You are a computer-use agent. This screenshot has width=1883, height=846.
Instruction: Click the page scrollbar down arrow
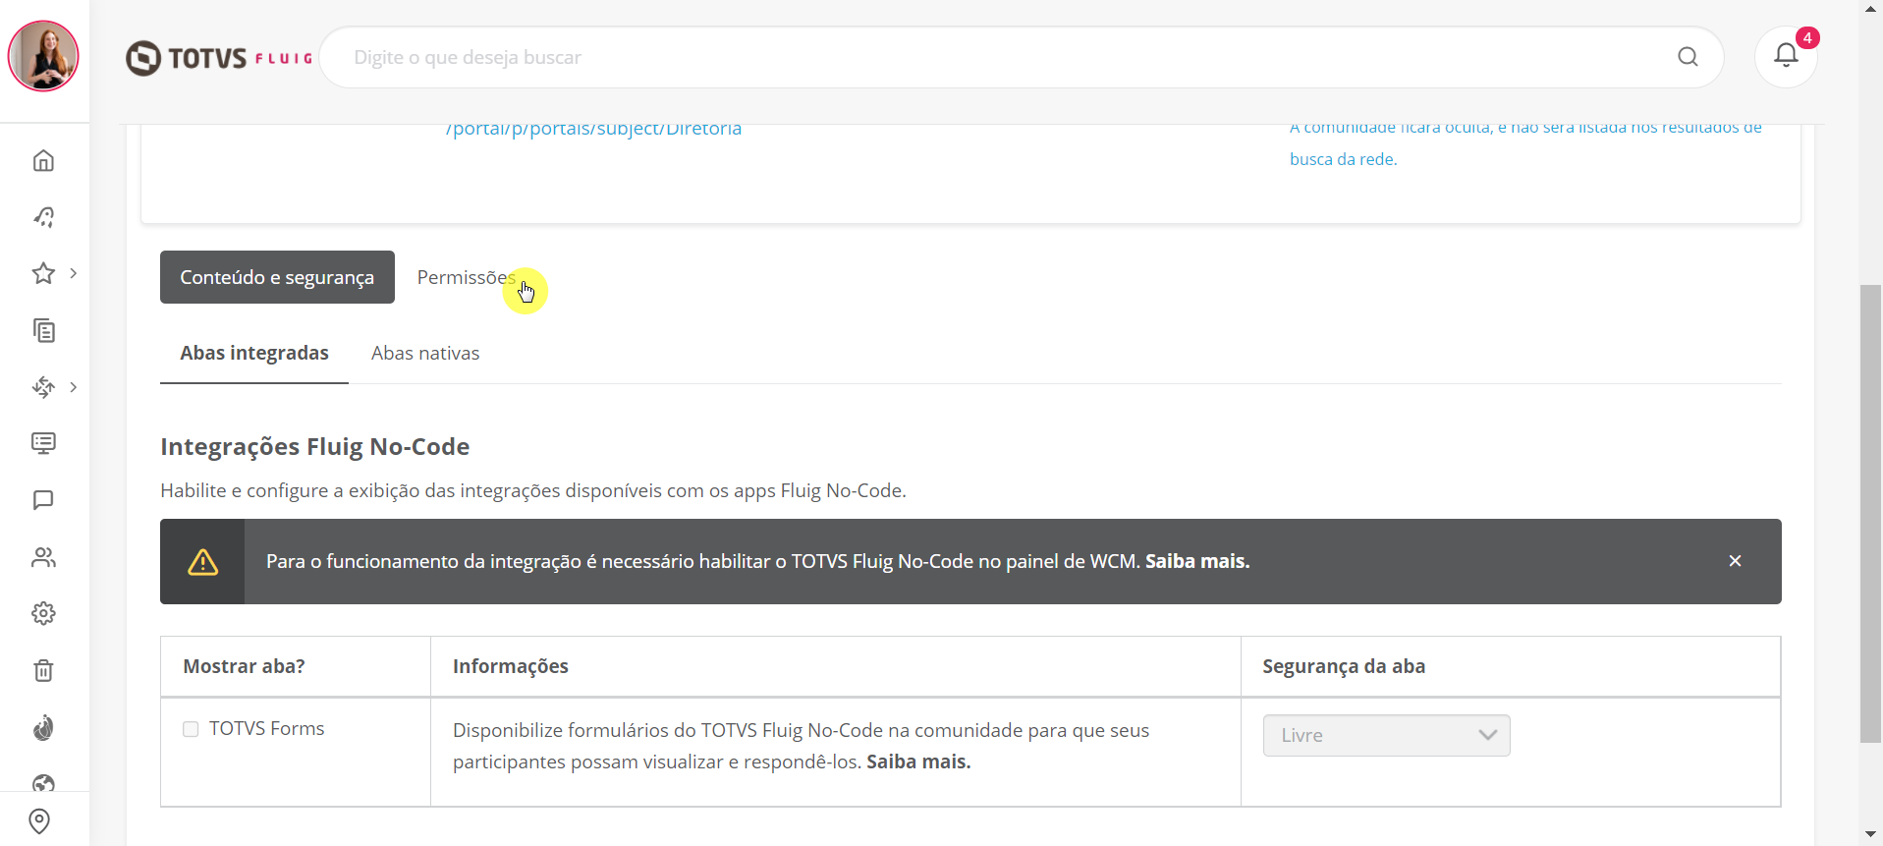(1870, 835)
